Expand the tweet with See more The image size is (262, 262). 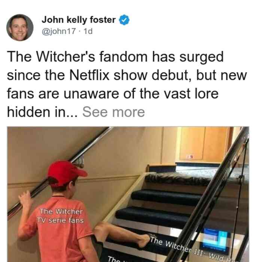113,112
